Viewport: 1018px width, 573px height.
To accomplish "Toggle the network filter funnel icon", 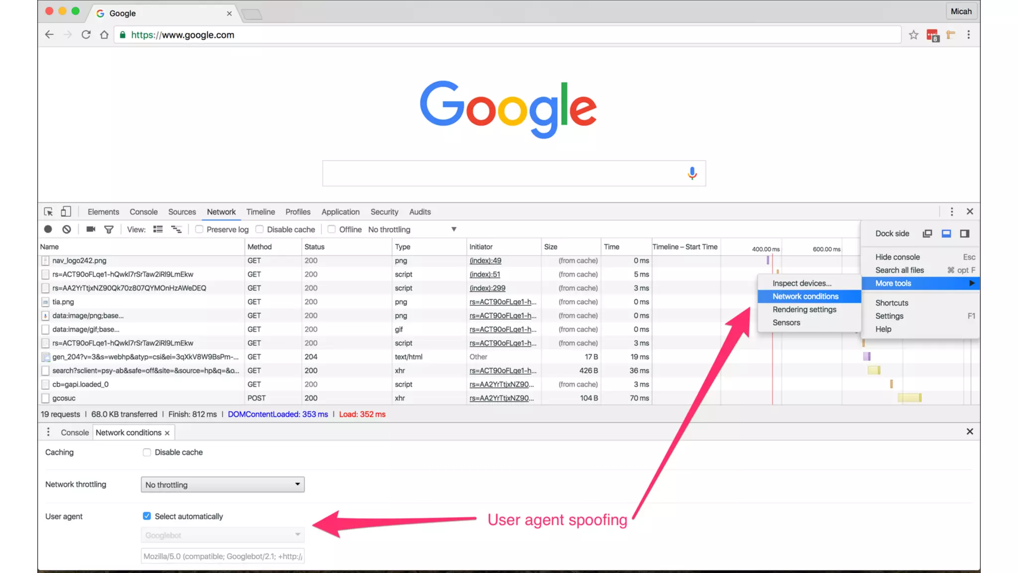I will (108, 229).
